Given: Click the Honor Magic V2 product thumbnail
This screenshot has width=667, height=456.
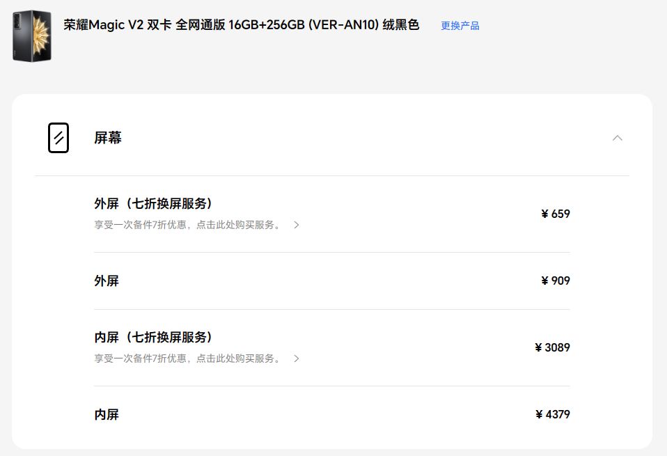Looking at the screenshot, I should [x=32, y=36].
